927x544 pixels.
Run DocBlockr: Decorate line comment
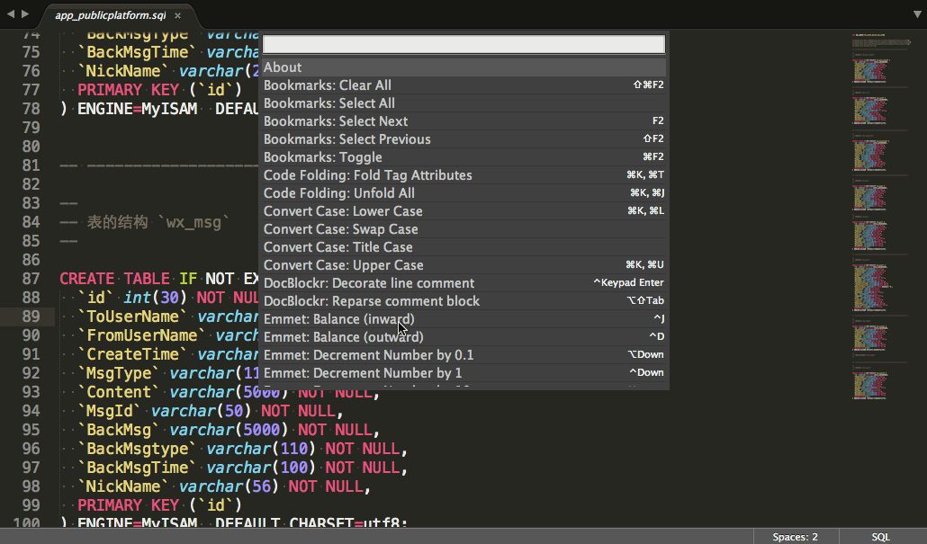[x=463, y=283]
